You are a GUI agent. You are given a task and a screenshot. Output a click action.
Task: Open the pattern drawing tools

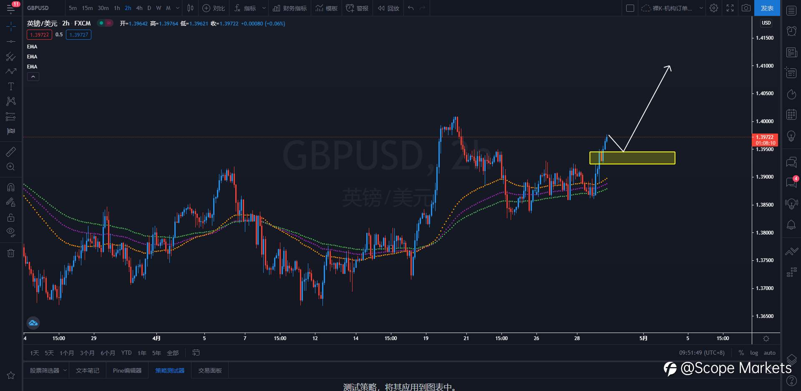tap(11, 101)
